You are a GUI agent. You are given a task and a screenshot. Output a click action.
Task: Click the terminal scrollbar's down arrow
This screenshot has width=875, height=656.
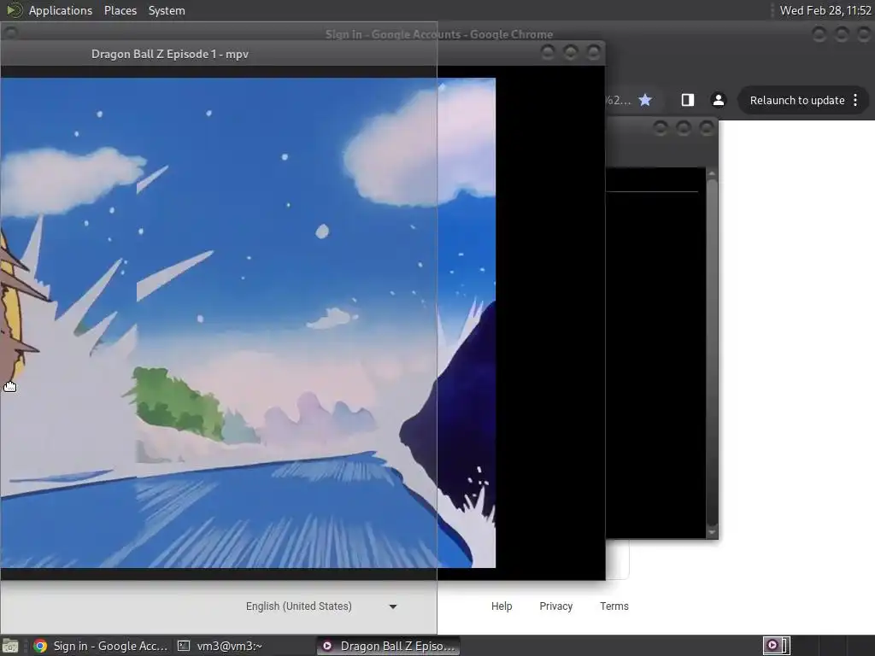click(x=712, y=532)
